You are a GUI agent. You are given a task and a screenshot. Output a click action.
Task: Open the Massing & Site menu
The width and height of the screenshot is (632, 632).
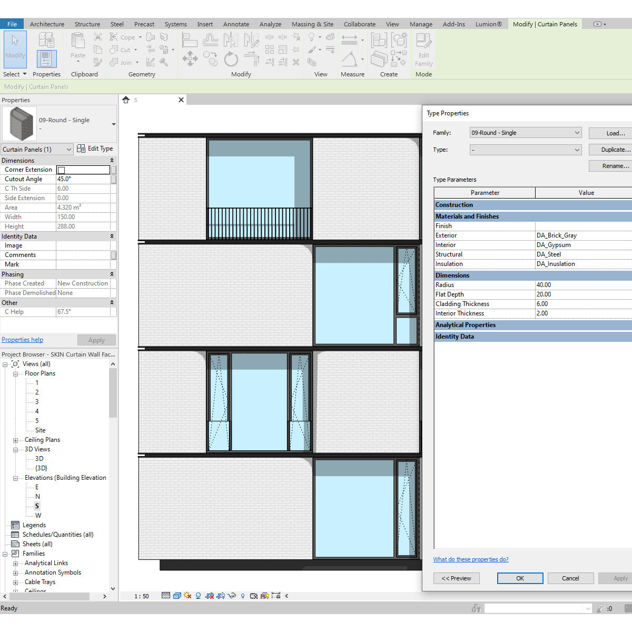(312, 24)
